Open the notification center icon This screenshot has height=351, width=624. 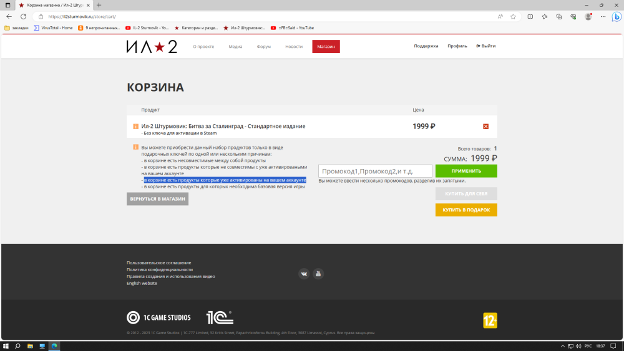[x=613, y=346]
